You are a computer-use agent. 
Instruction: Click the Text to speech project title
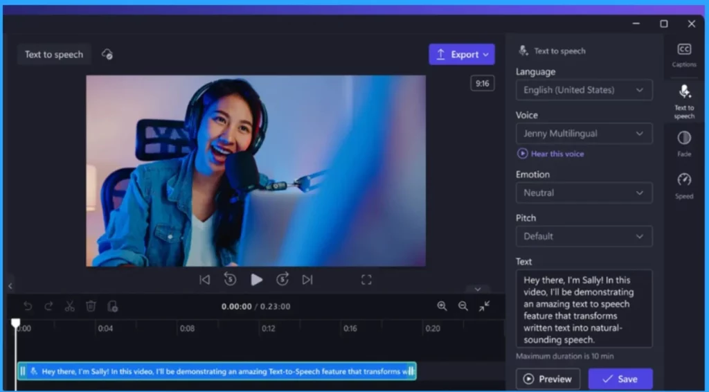(54, 54)
